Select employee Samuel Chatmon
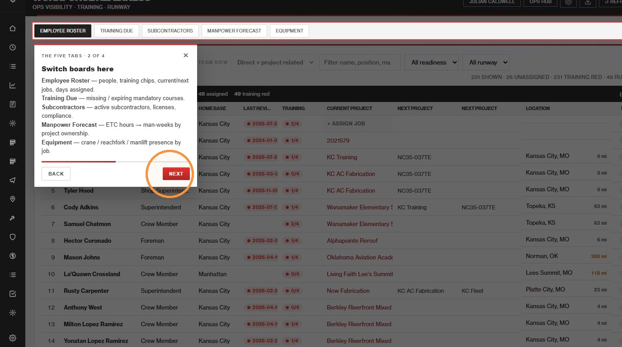 [87, 224]
